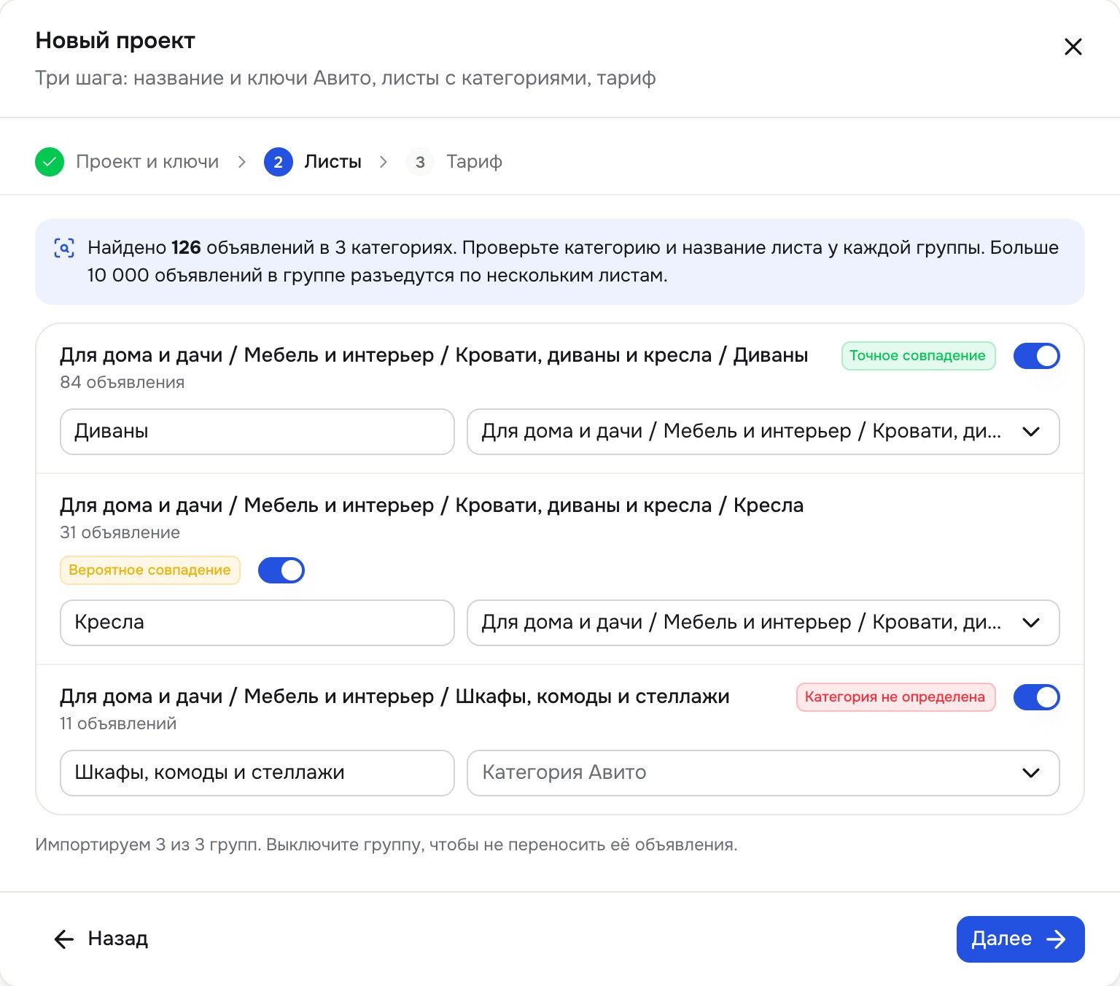The height and width of the screenshot is (986, 1120).
Task: Edit the Шкафы, комоды и стеллажи name field
Action: pos(257,773)
